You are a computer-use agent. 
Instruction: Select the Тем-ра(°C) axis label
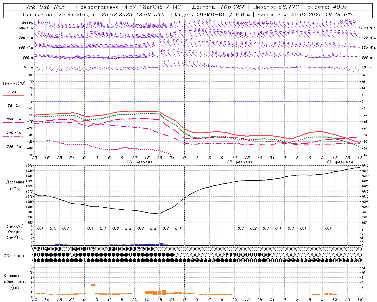14,83
